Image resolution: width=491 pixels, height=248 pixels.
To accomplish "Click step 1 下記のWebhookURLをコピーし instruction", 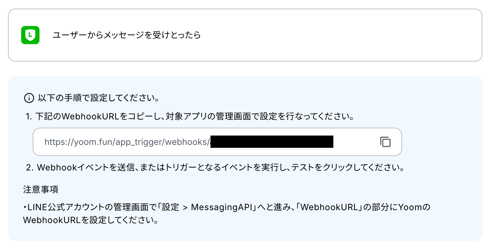I will pyautogui.click(x=190, y=116).
